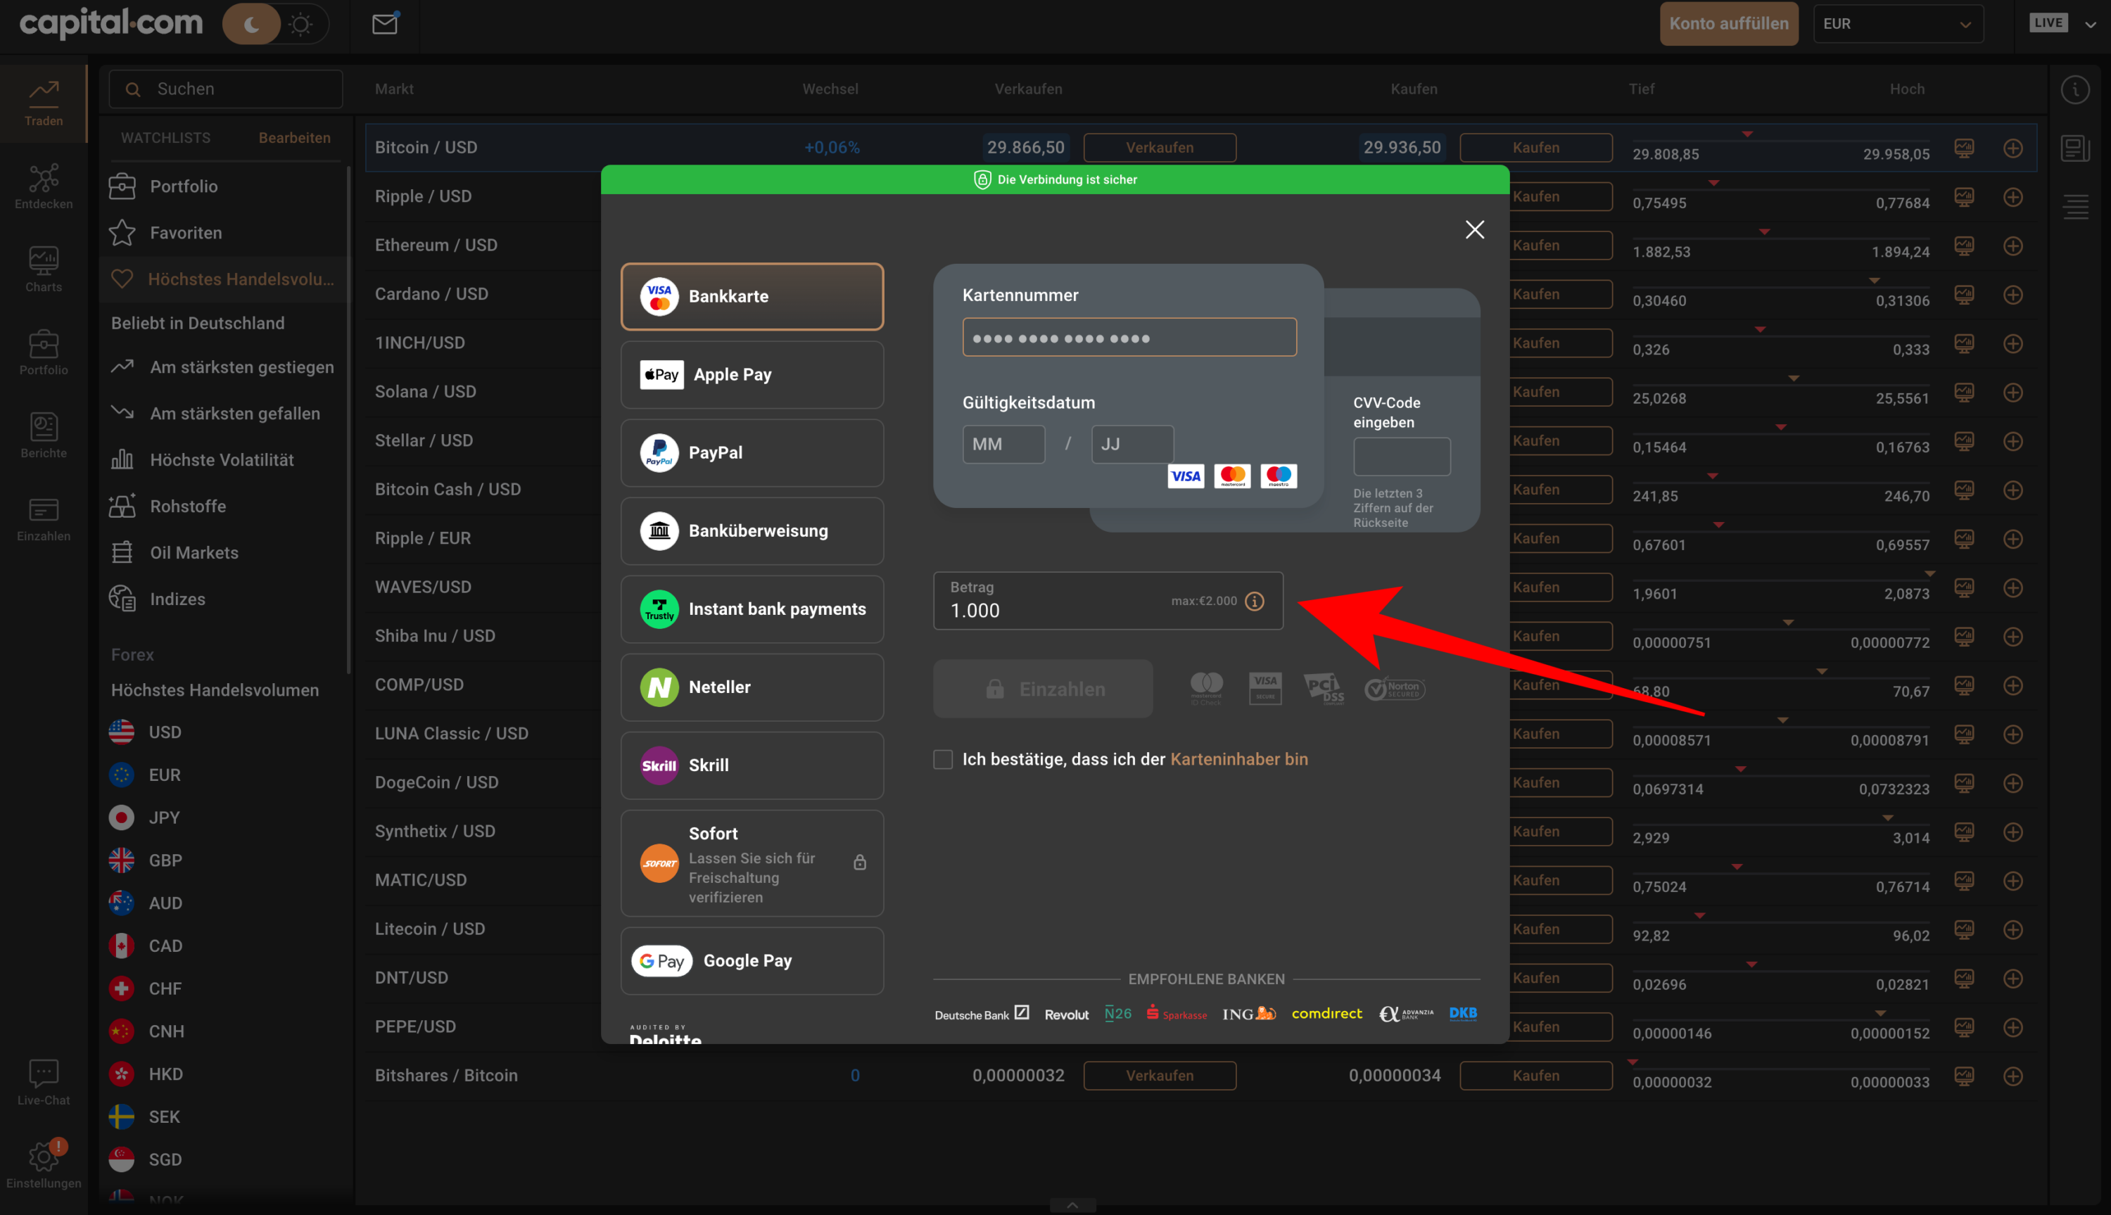The height and width of the screenshot is (1215, 2111).
Task: Open the EUR currency dropdown
Action: (x=1897, y=24)
